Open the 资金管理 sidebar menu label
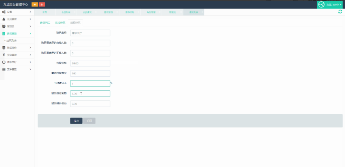 tap(12, 55)
